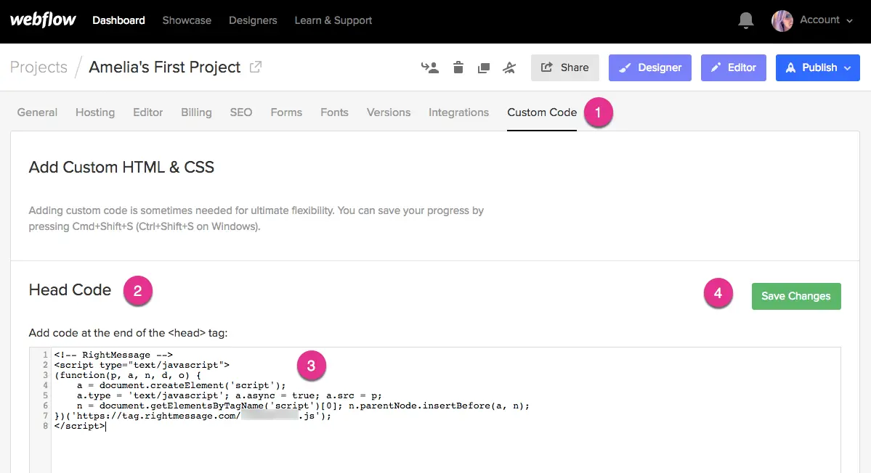Click the duplicate project icon
The height and width of the screenshot is (473, 871).
click(483, 67)
